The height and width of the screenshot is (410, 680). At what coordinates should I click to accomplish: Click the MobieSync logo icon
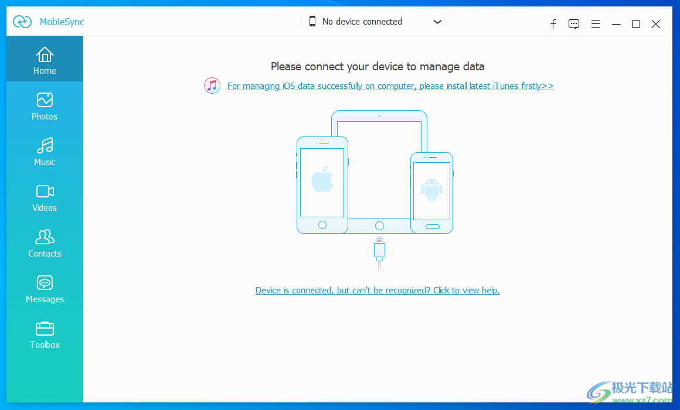click(22, 22)
